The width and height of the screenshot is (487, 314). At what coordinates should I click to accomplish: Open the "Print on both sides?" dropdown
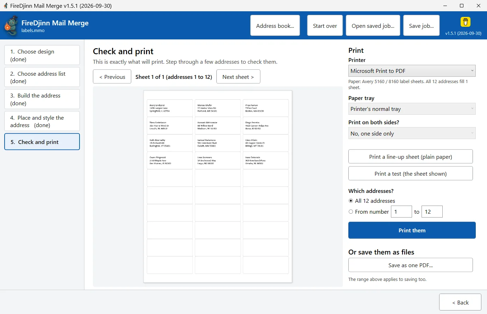coord(412,133)
